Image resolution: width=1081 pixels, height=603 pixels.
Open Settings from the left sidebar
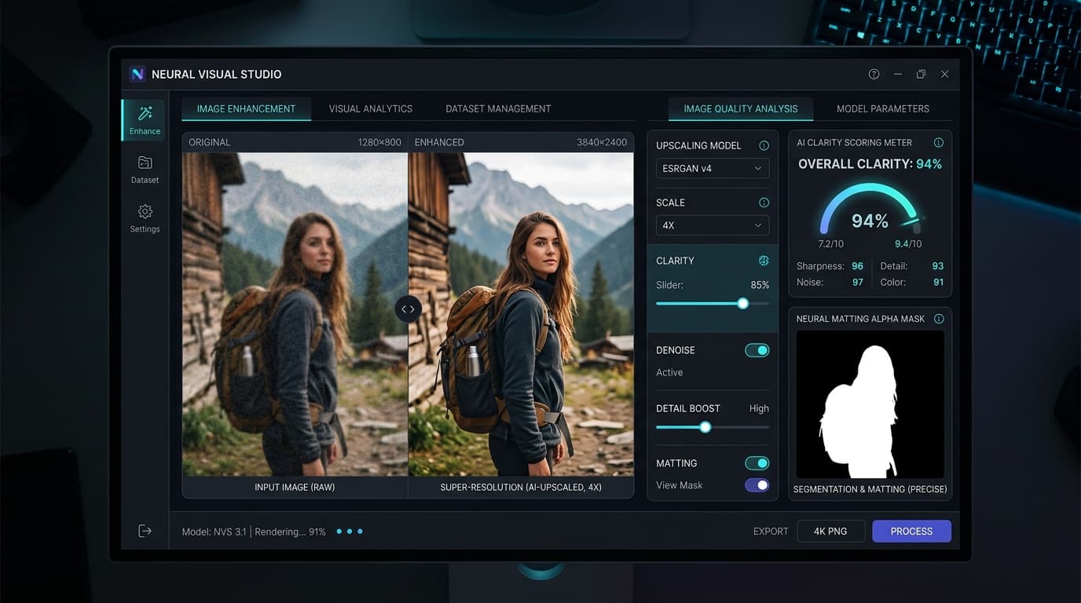click(x=145, y=218)
